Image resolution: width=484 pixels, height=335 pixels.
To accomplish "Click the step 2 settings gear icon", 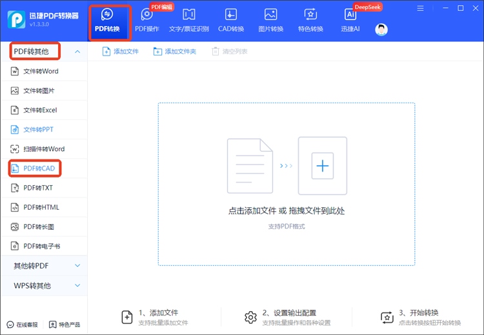I will click(x=250, y=318).
